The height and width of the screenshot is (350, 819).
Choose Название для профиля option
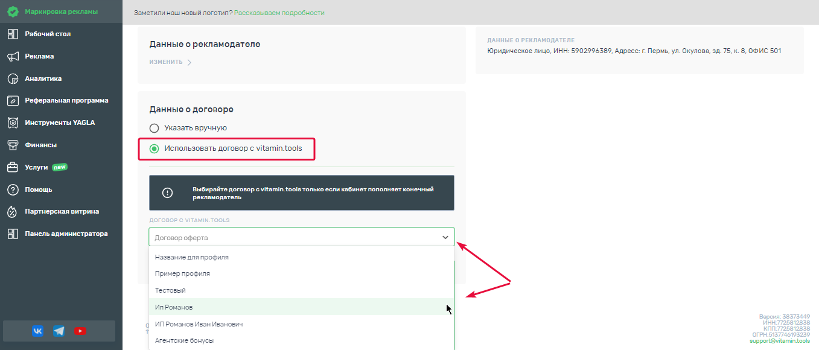click(301, 257)
